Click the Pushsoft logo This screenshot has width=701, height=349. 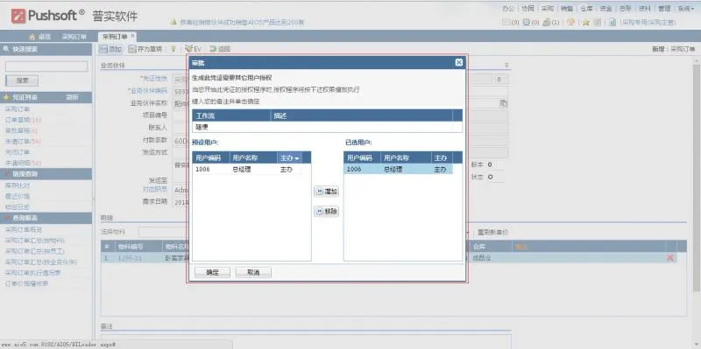48,16
